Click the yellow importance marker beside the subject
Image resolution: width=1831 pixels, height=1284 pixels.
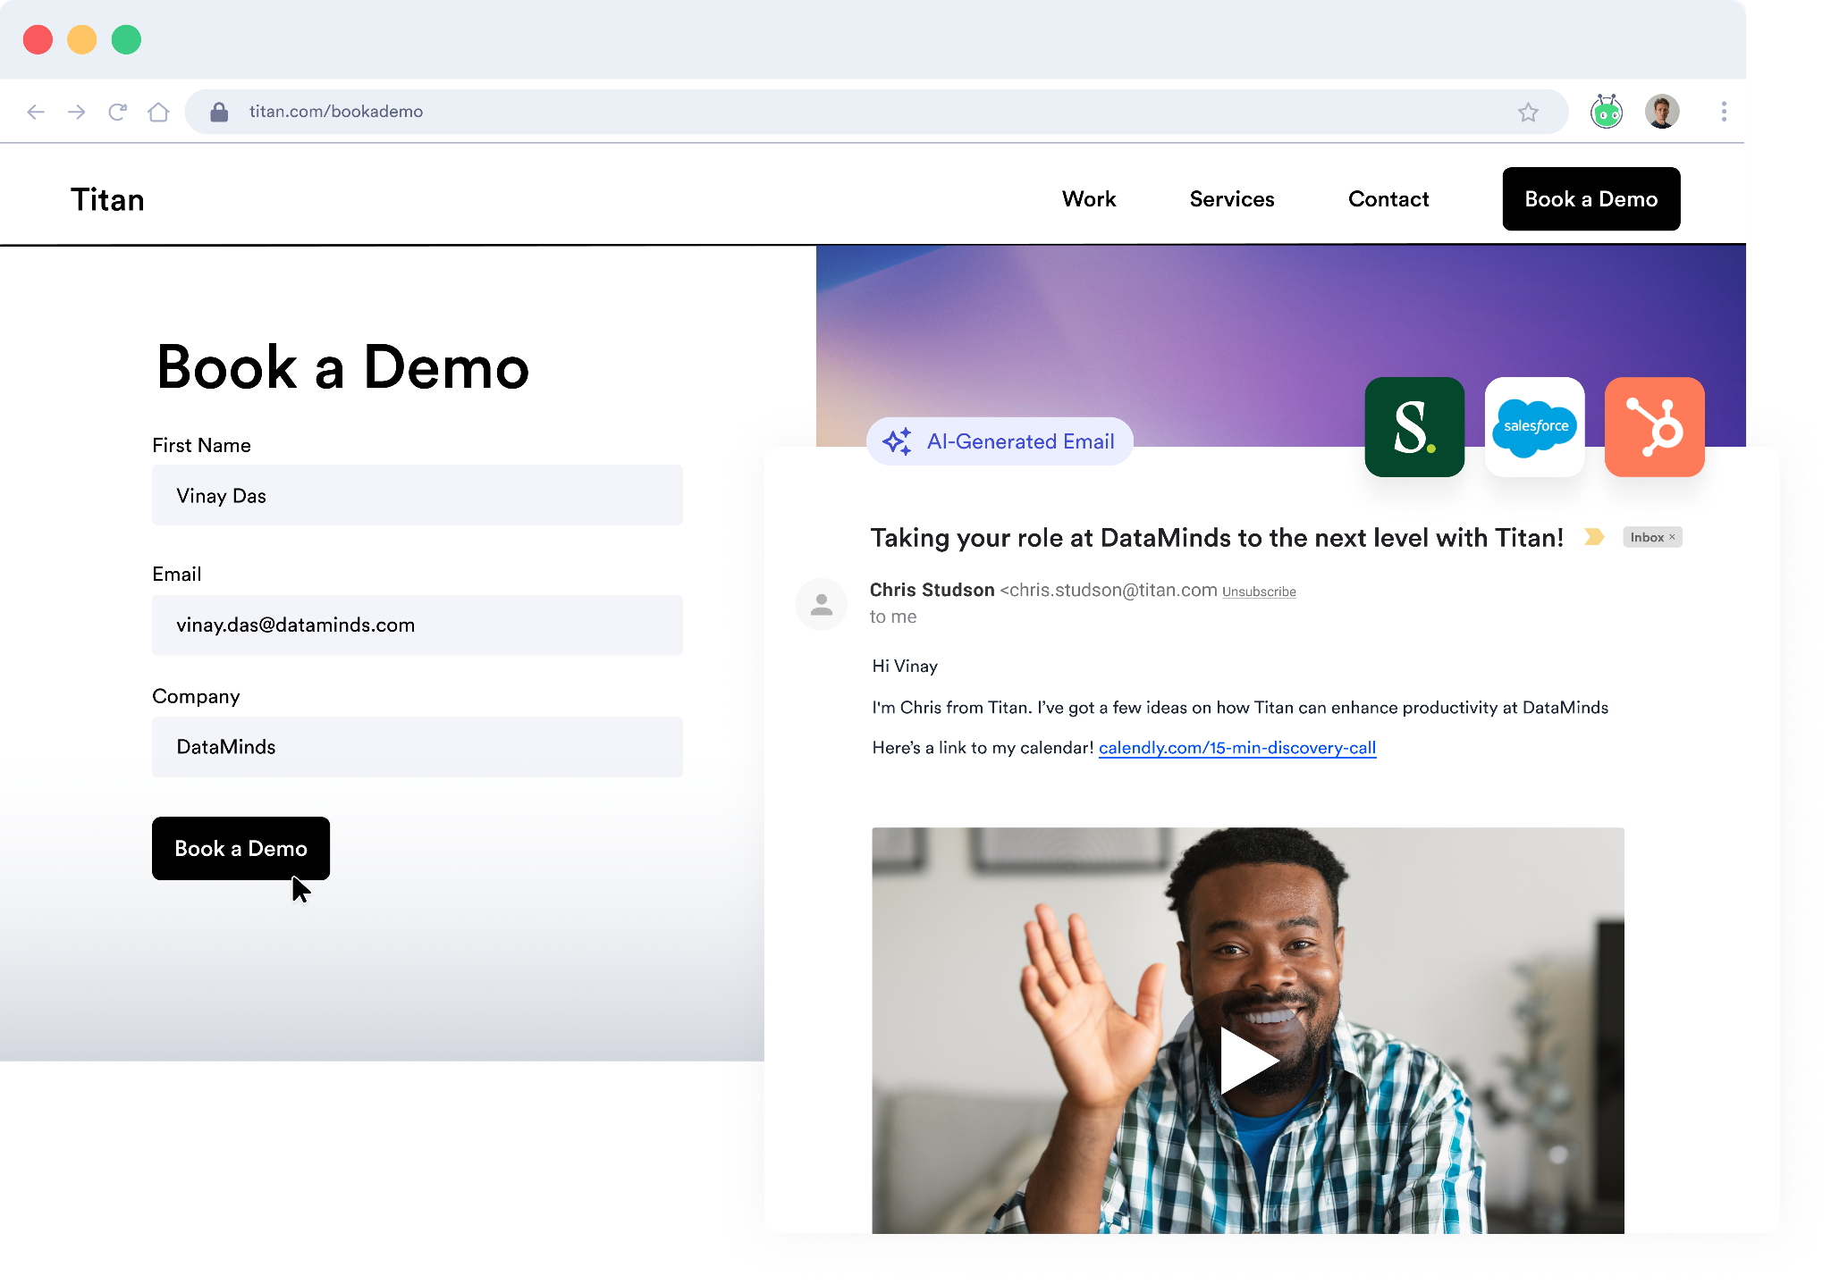click(x=1595, y=537)
